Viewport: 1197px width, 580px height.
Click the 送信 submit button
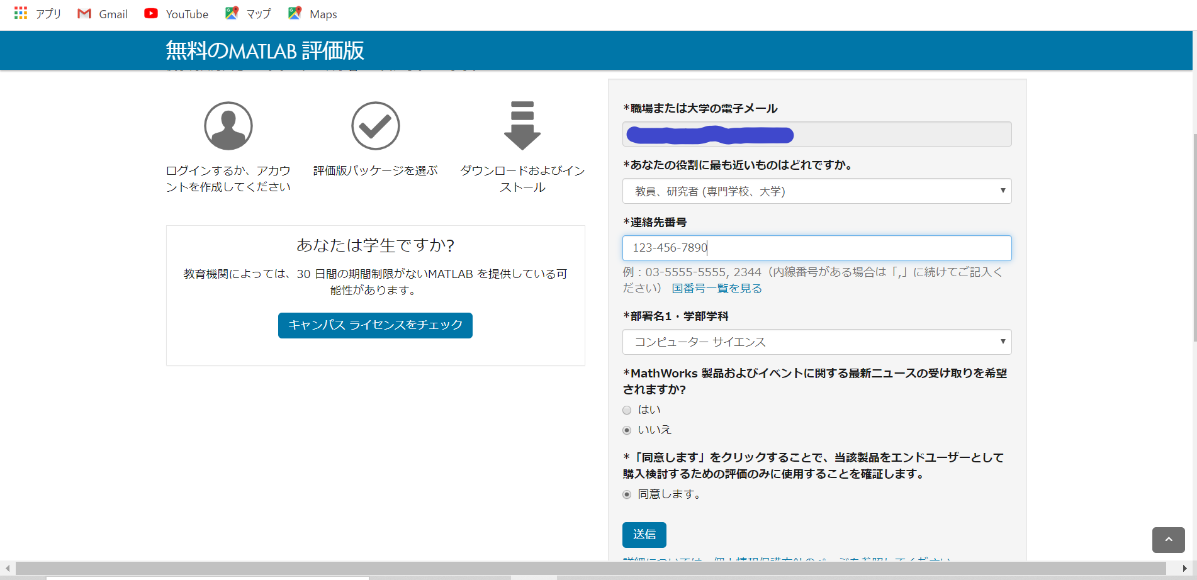[x=644, y=535]
